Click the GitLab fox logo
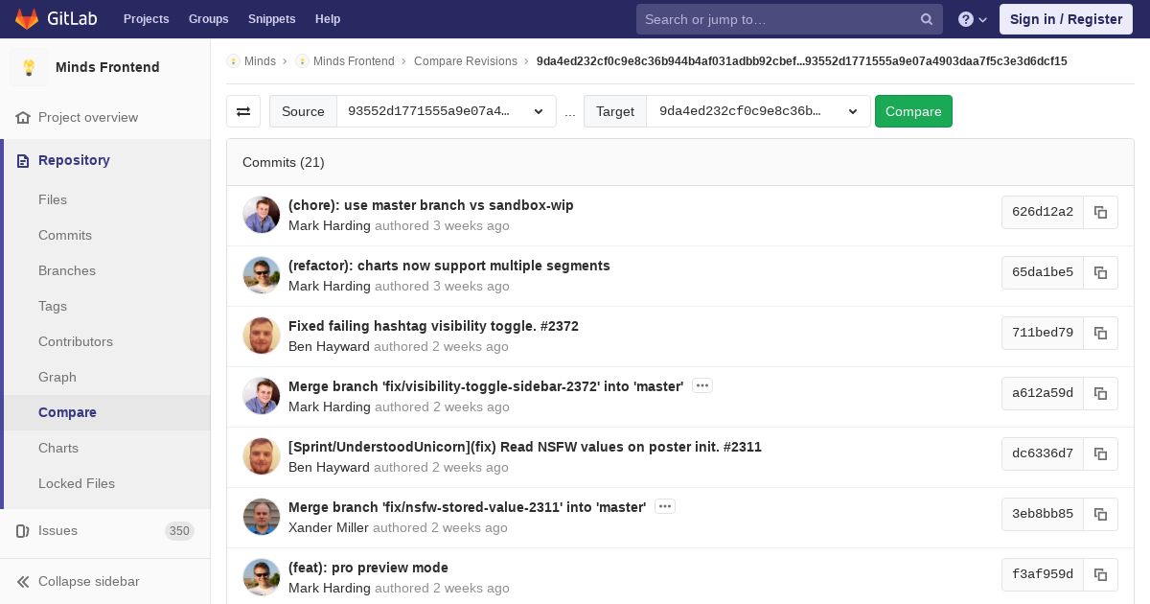Viewport: 1150px width, 604px height. [27, 19]
